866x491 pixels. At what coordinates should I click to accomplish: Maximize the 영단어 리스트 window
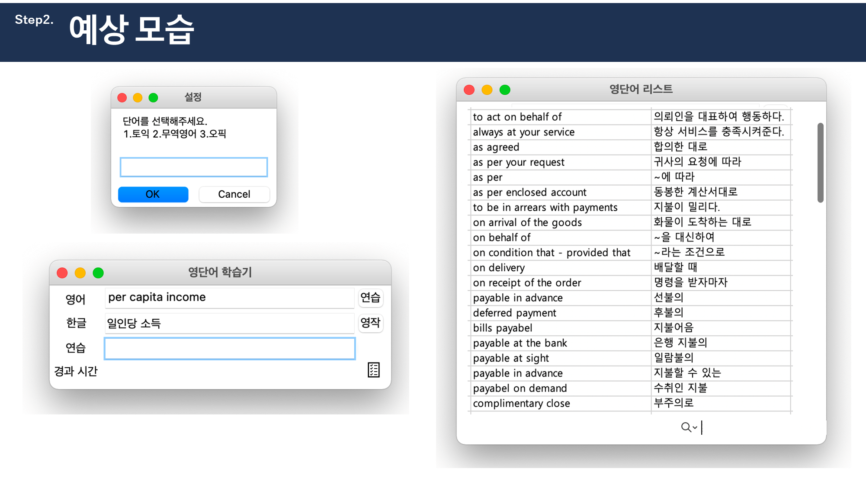505,90
